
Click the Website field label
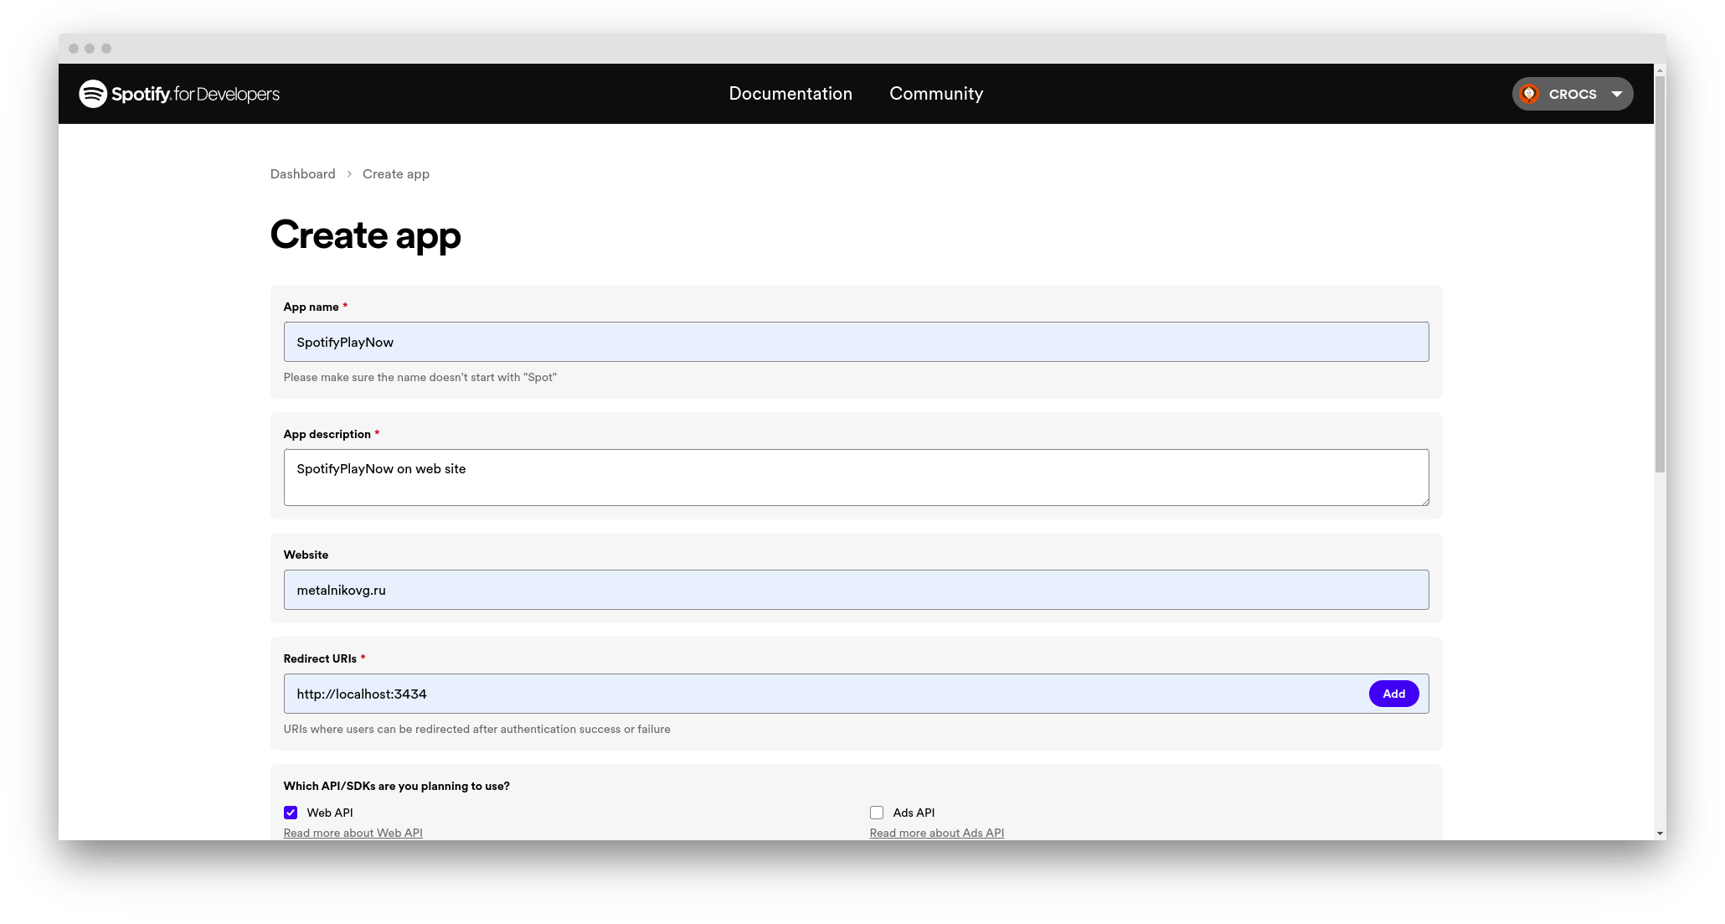click(306, 555)
